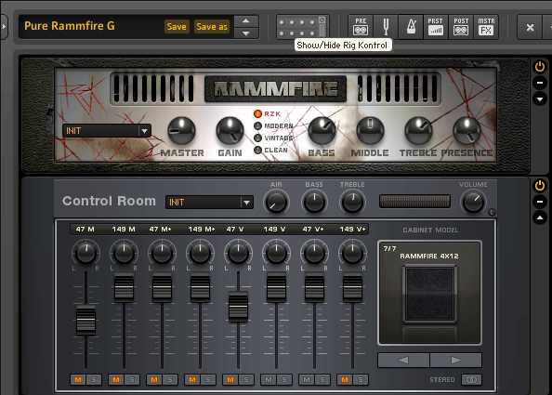Select previous cabinet model arrow
552x395 pixels.
point(403,361)
